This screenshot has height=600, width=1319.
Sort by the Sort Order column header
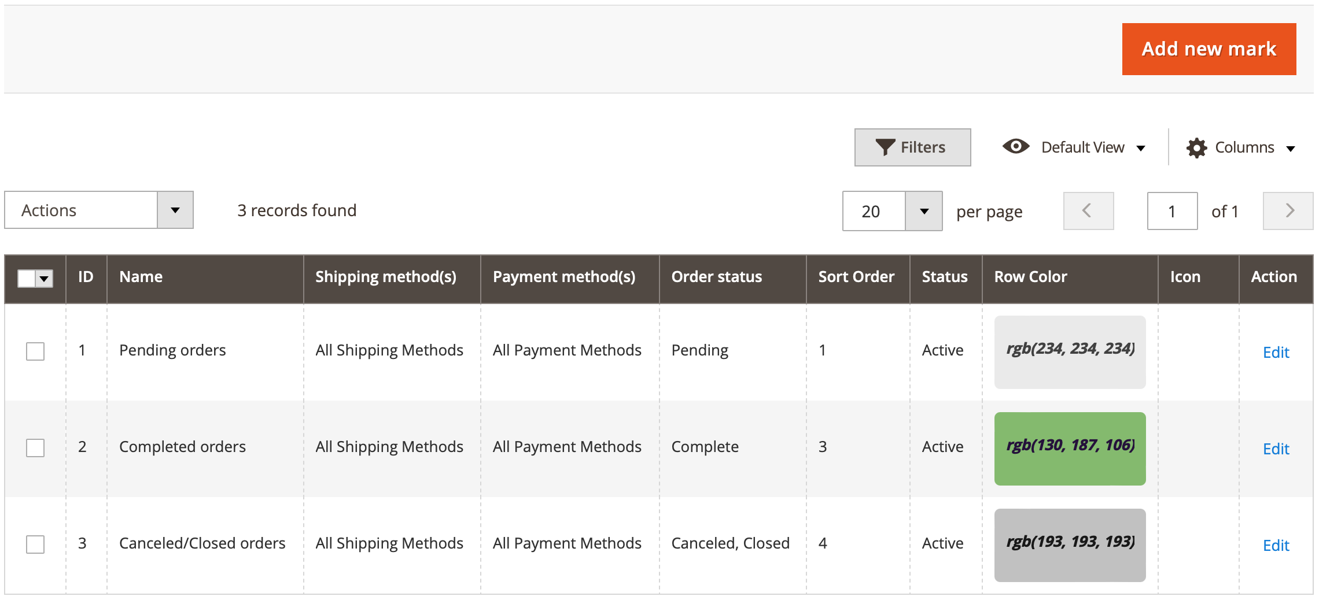coord(858,279)
